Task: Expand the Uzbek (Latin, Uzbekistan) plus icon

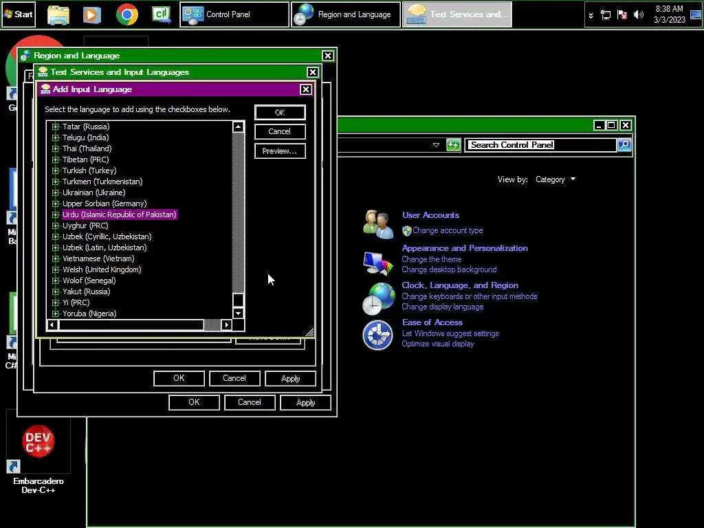Action: tap(55, 247)
